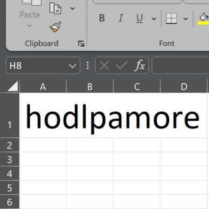Select row 3 header

pyautogui.click(x=9, y=159)
